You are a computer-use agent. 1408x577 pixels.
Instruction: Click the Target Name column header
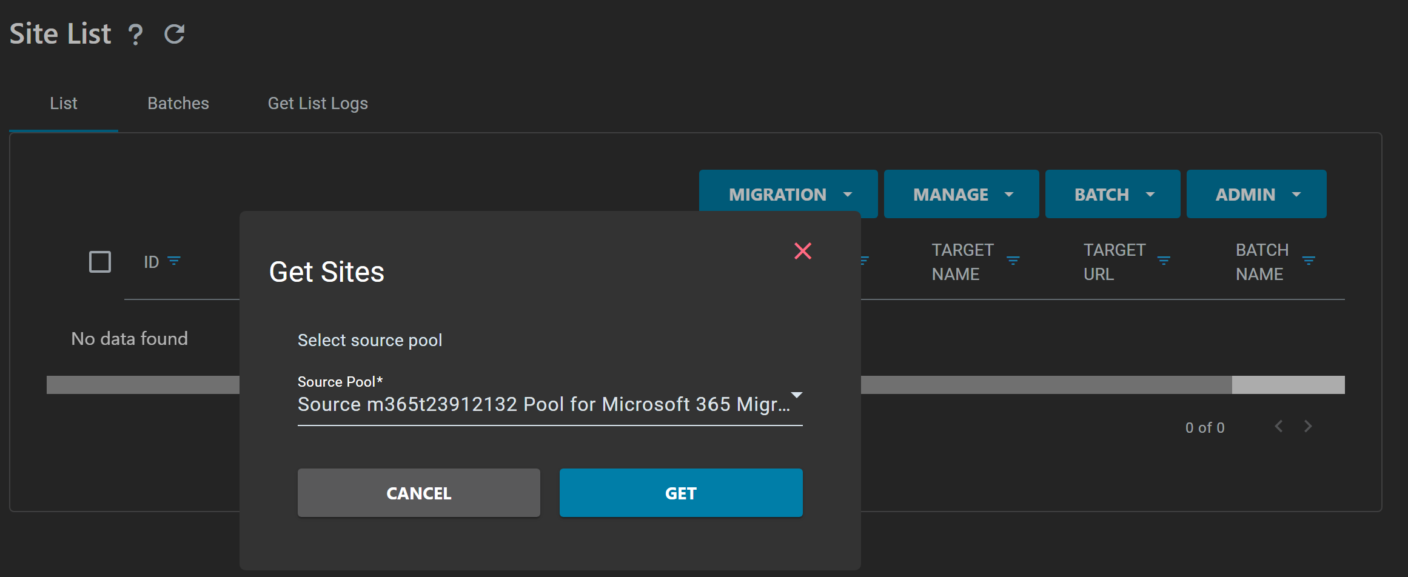click(x=962, y=262)
